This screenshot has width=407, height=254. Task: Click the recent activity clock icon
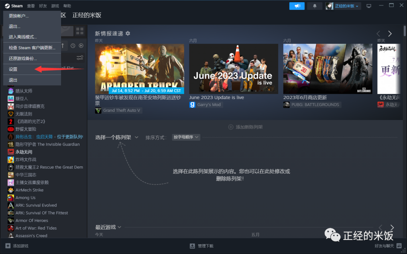(73, 46)
